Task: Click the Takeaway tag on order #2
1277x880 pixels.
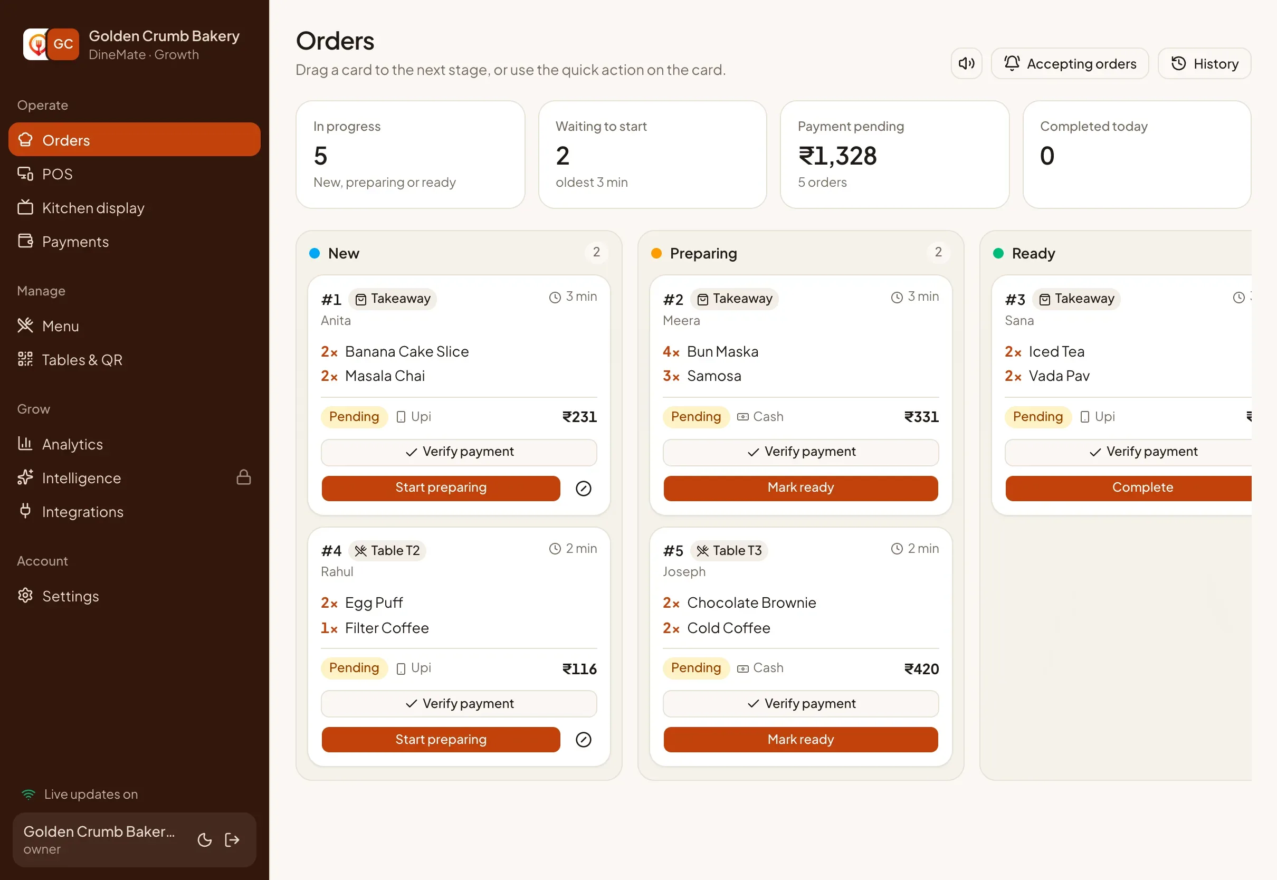Action: [735, 299]
